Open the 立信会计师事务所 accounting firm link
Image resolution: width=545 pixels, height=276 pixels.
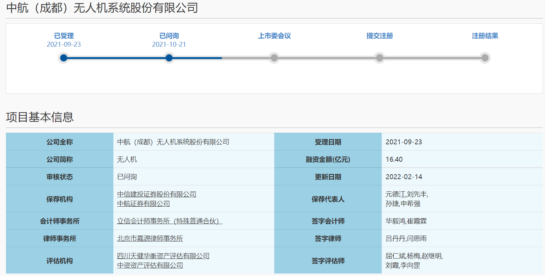coord(170,221)
